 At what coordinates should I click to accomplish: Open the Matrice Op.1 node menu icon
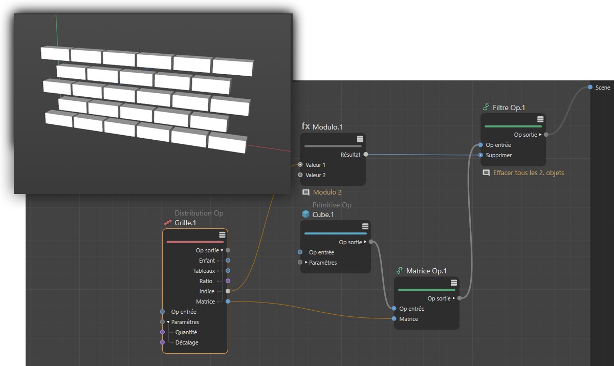(x=454, y=283)
